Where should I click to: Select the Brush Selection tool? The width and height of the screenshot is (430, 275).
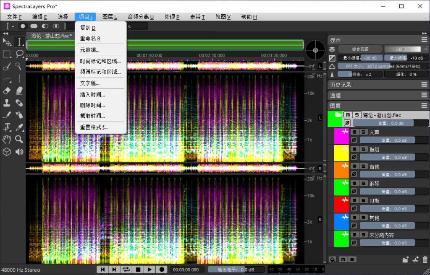(x=7, y=66)
